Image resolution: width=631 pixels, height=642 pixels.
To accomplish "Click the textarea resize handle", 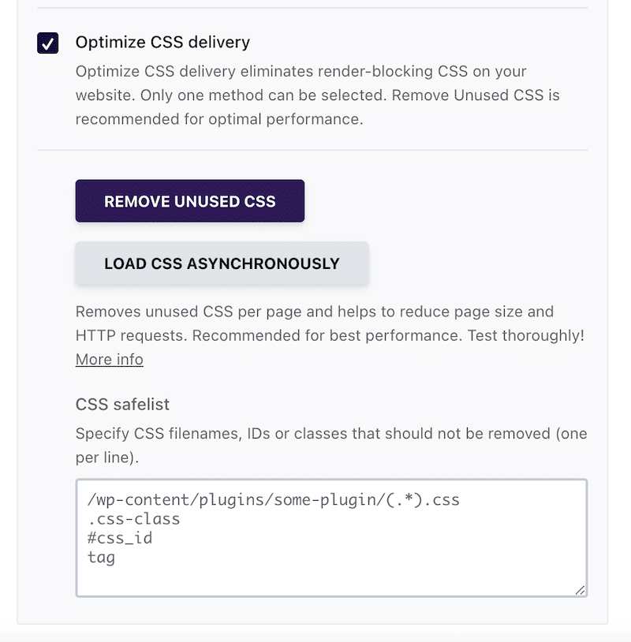I will (581, 590).
